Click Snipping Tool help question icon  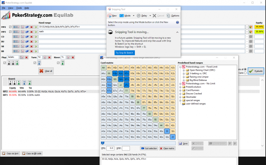[x=177, y=22]
